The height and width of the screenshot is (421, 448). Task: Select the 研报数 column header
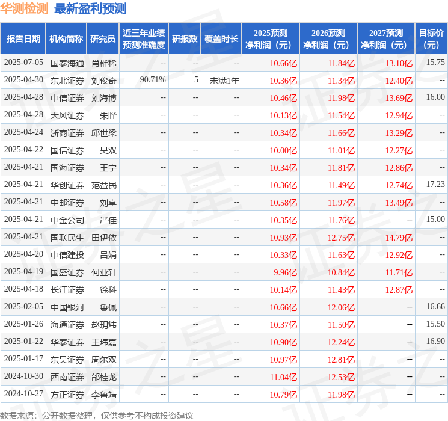tap(185, 39)
